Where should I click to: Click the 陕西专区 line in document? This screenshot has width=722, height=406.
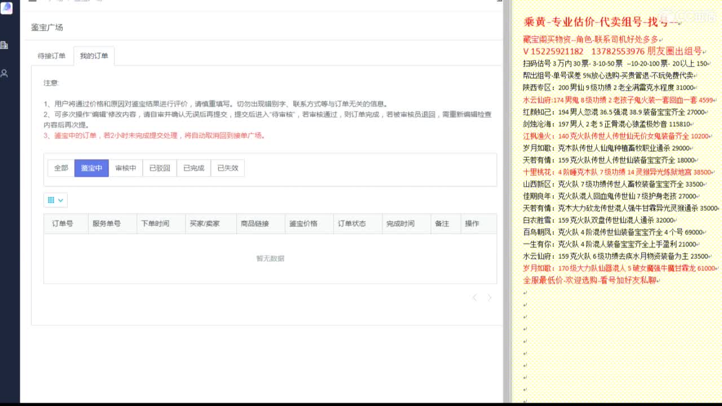[x=609, y=87]
